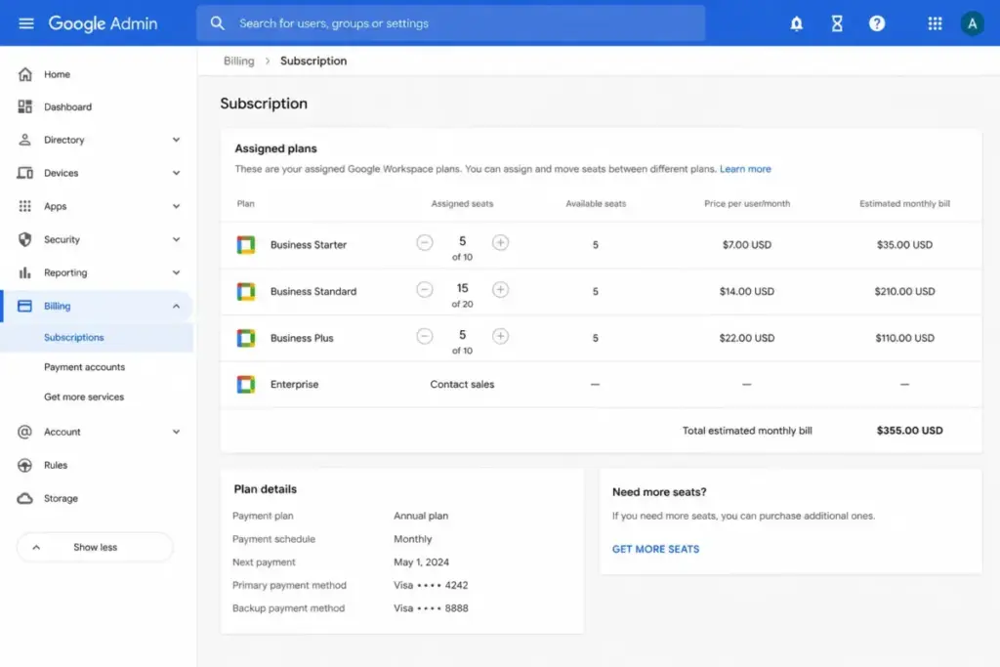The width and height of the screenshot is (1000, 667).
Task: Decrease Business Plus assigned seats
Action: pyautogui.click(x=424, y=336)
